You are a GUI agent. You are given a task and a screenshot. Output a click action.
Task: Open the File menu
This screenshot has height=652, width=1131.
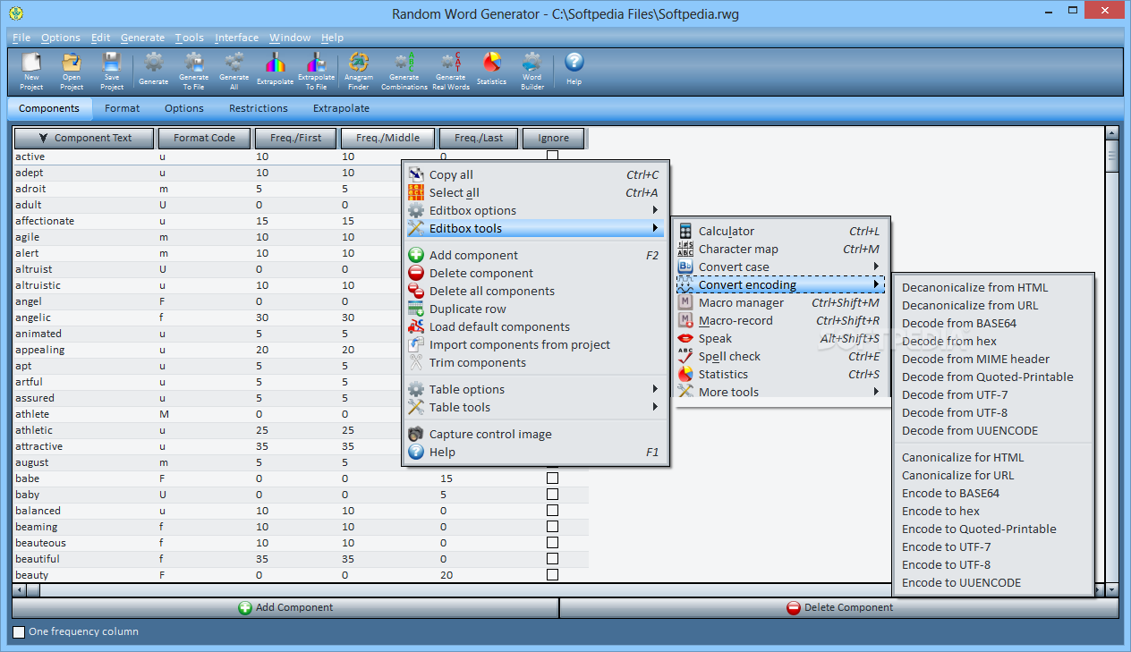coord(21,38)
